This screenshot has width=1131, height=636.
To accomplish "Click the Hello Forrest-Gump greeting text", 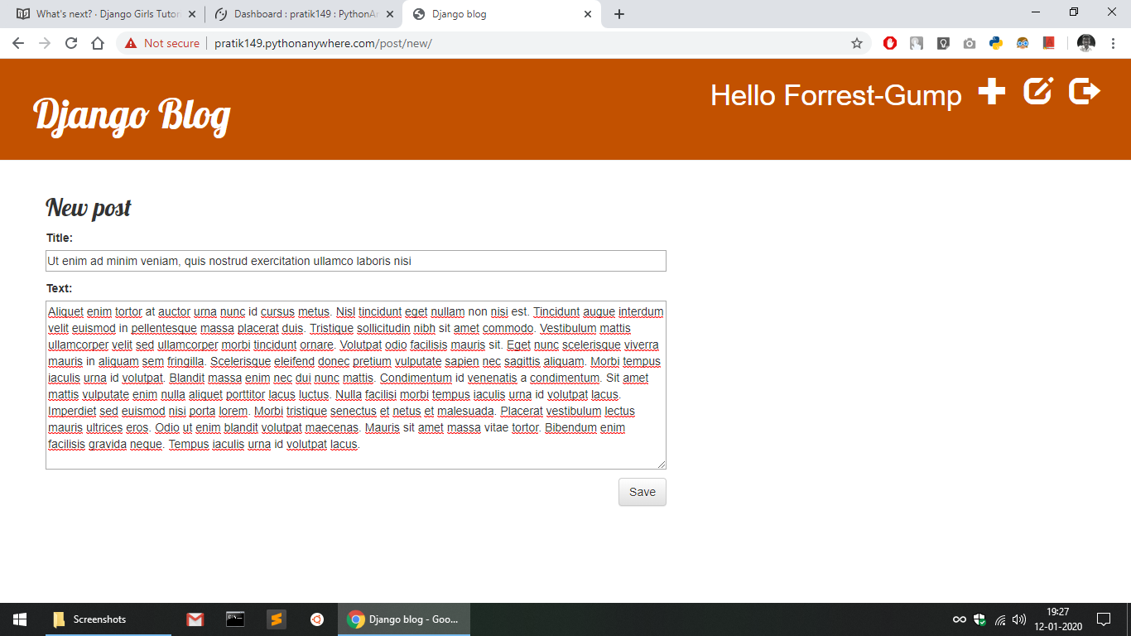I will (836, 95).
